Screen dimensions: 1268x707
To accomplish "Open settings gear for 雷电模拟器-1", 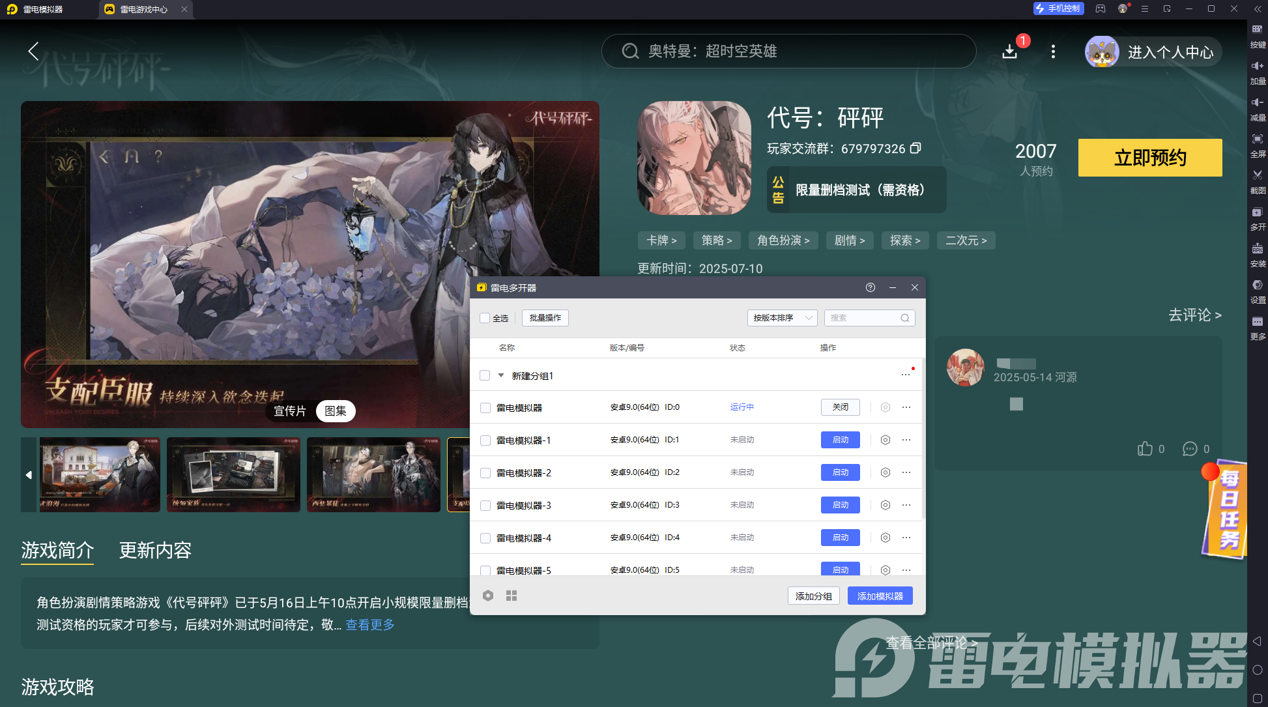I will point(886,440).
